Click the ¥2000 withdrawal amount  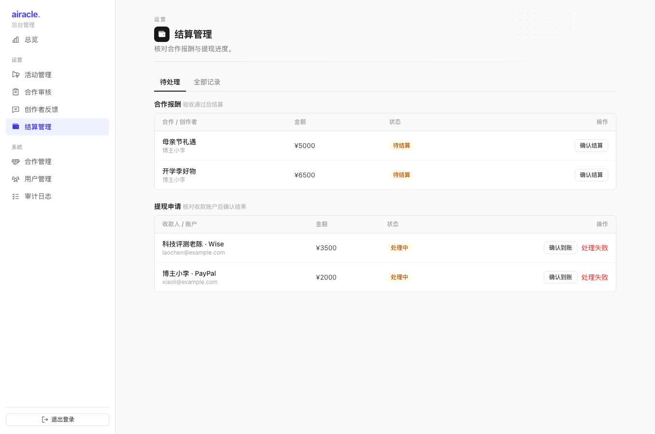pyautogui.click(x=327, y=277)
